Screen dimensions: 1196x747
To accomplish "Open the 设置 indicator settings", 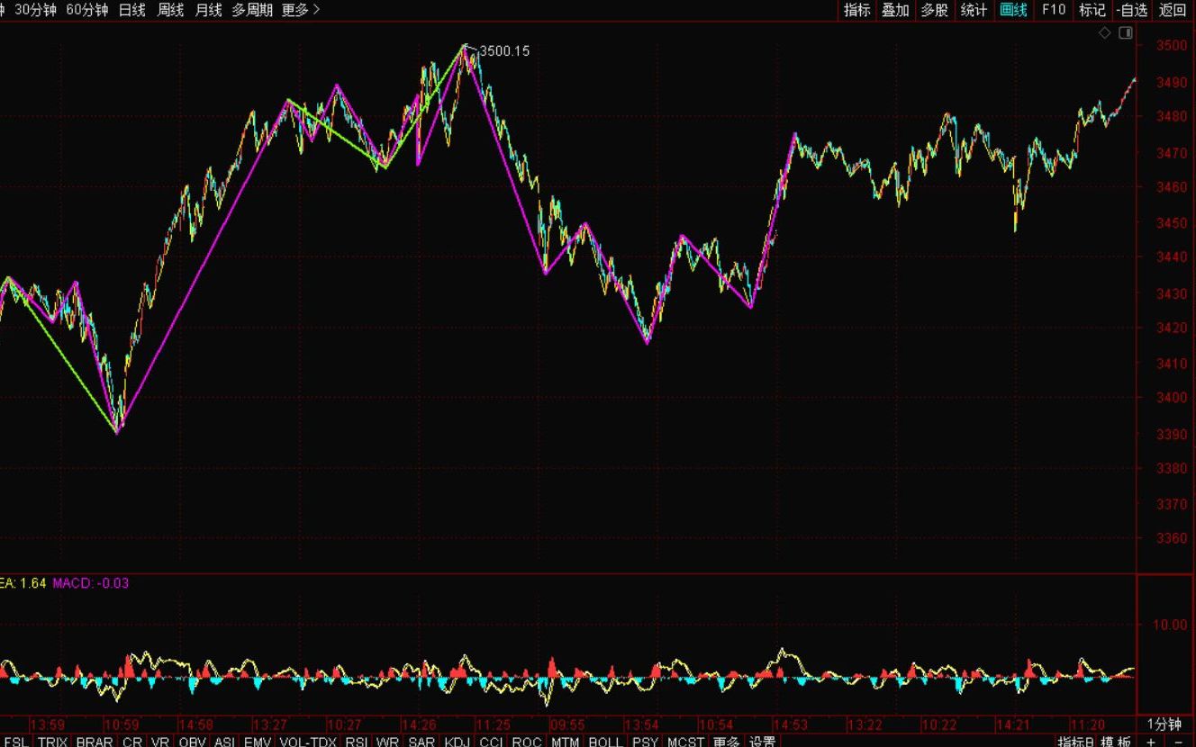I will pyautogui.click(x=763, y=742).
